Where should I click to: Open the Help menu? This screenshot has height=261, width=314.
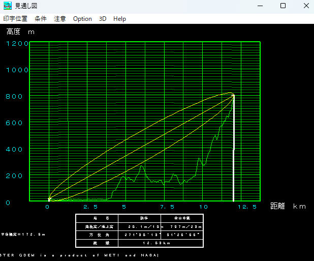point(120,19)
